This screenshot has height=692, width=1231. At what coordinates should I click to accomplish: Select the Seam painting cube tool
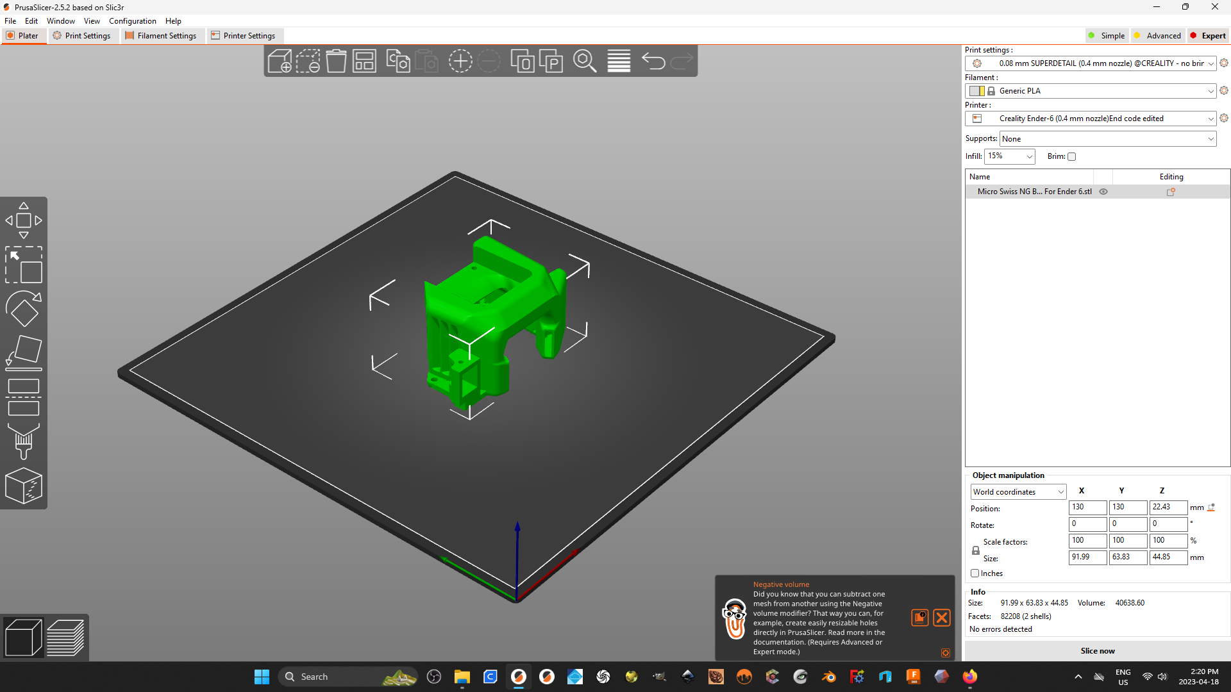pos(24,486)
